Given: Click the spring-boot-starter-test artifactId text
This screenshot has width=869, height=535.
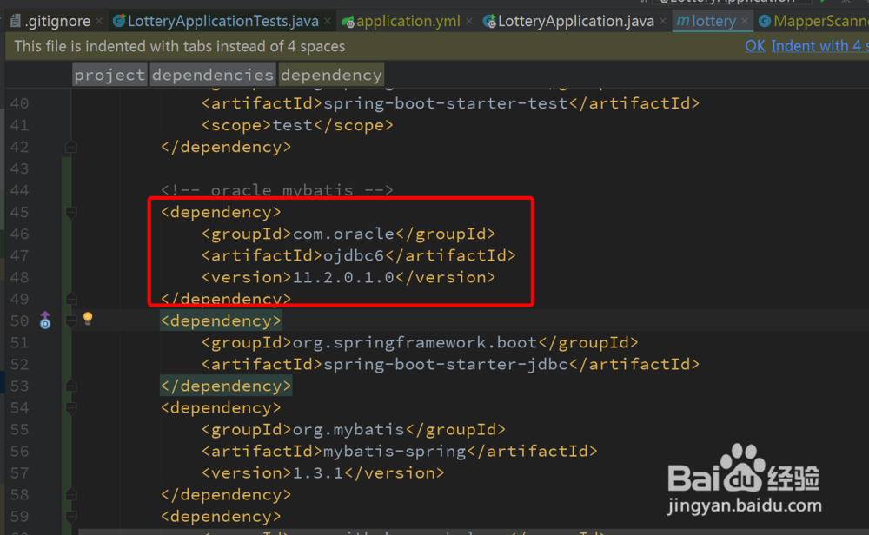Looking at the screenshot, I should pos(446,103).
